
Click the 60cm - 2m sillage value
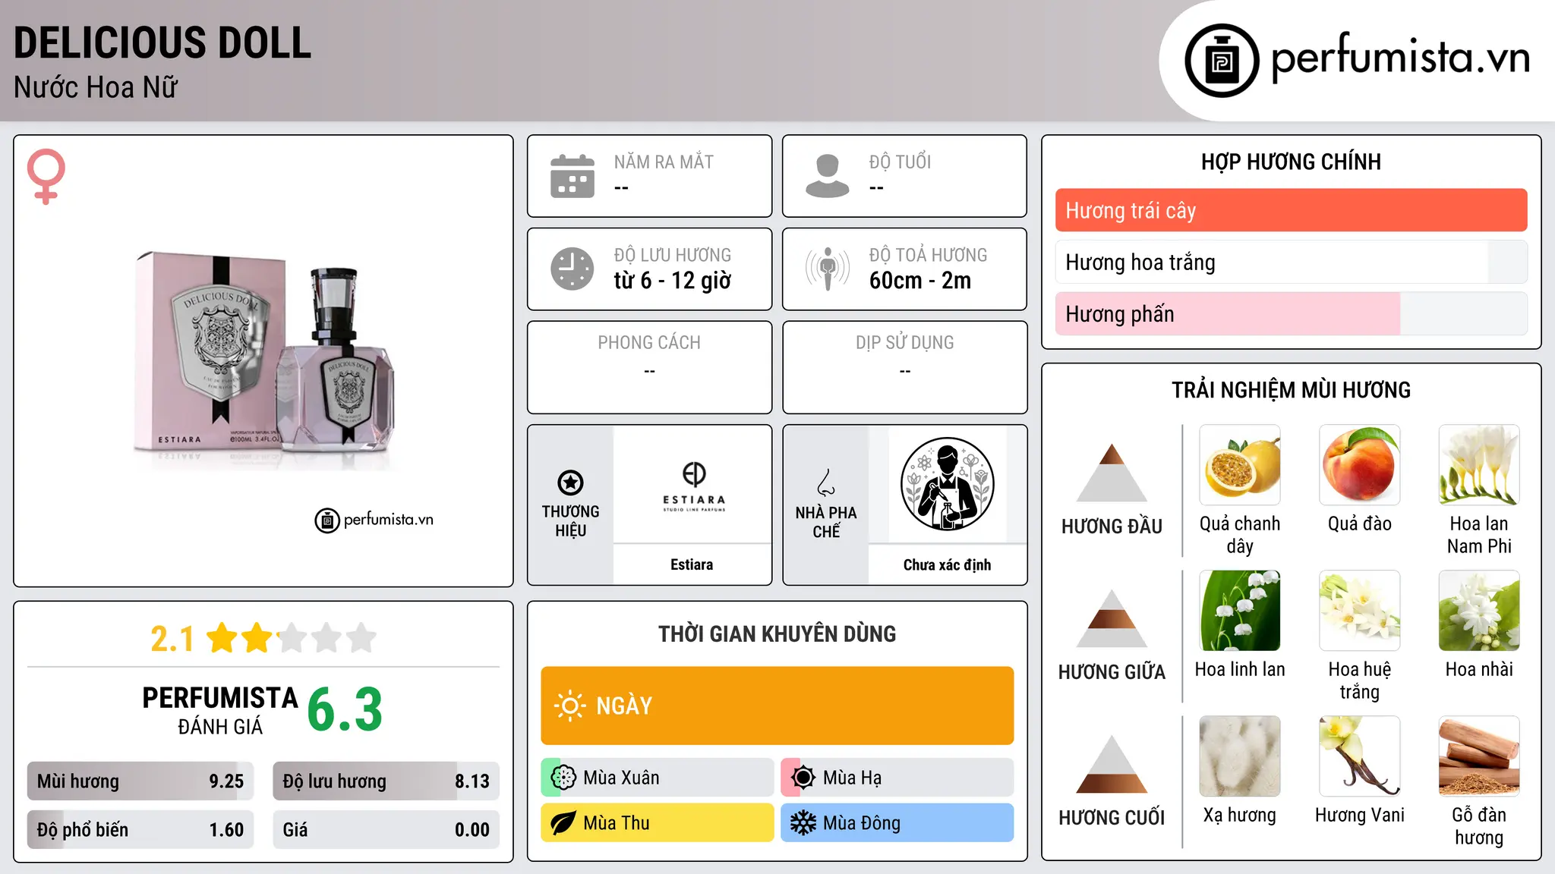[920, 281]
